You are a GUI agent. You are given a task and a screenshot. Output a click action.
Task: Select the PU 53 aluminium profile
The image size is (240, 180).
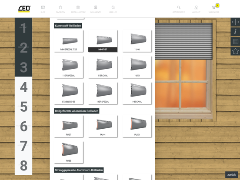coord(137,126)
